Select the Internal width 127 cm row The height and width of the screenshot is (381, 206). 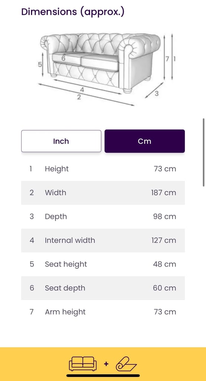(x=103, y=240)
